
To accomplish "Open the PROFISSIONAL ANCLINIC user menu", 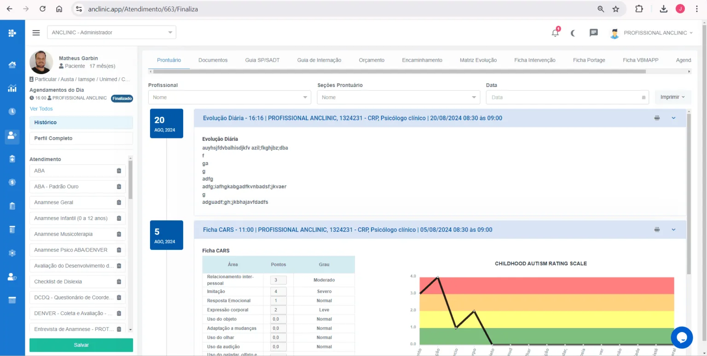I will coord(651,33).
